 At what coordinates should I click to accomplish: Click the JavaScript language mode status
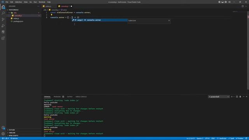click(x=222, y=138)
